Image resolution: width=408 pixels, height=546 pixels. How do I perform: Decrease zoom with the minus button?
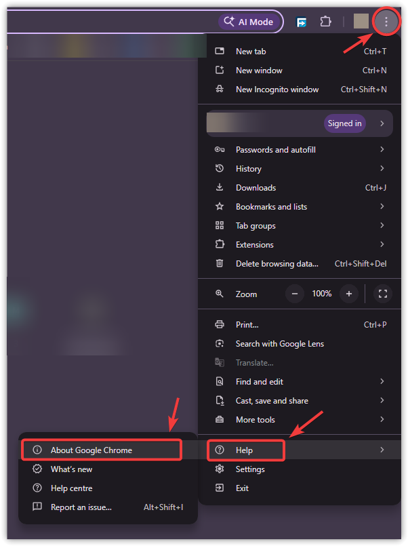pyautogui.click(x=295, y=294)
